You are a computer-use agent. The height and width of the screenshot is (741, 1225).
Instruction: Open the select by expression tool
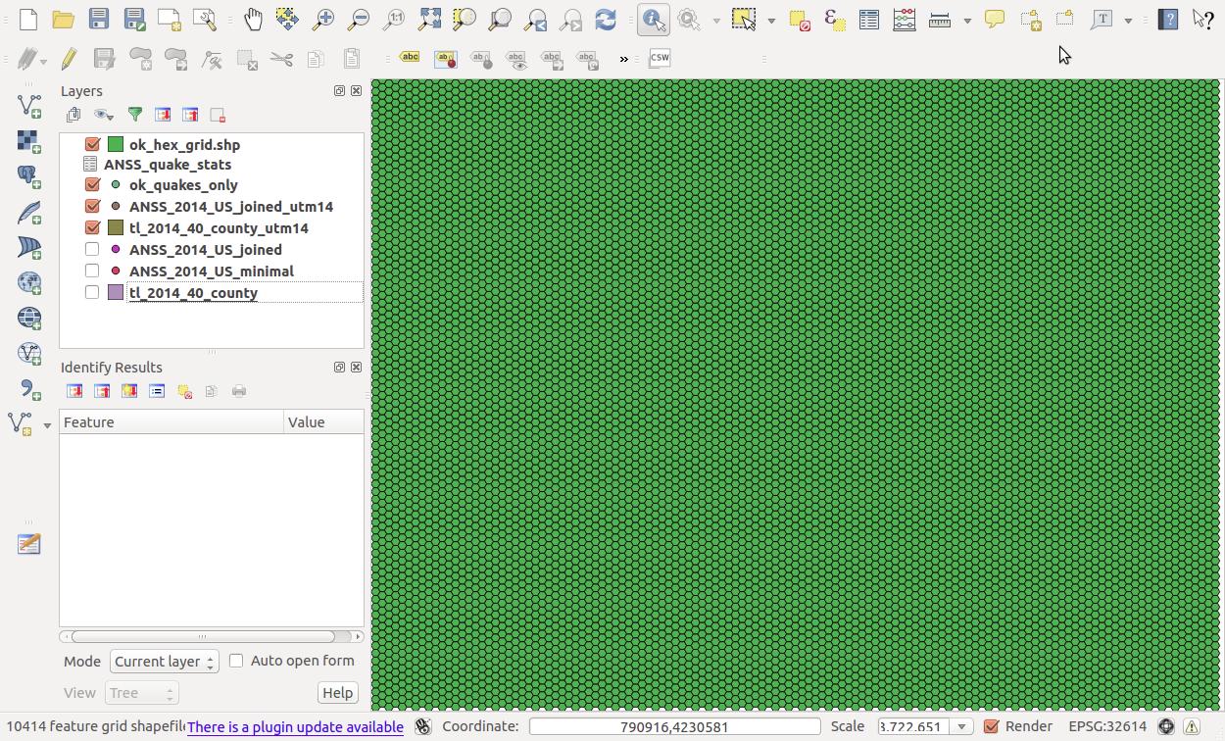click(834, 20)
